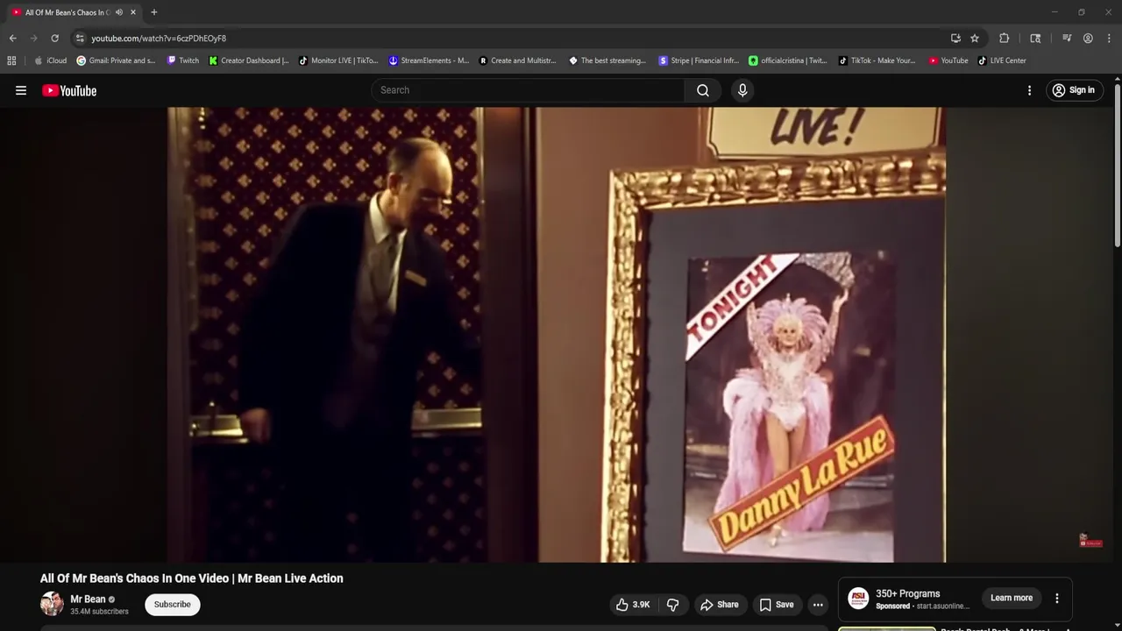The image size is (1122, 631).
Task: Open browser extensions puzzle icon
Action: (x=1005, y=39)
